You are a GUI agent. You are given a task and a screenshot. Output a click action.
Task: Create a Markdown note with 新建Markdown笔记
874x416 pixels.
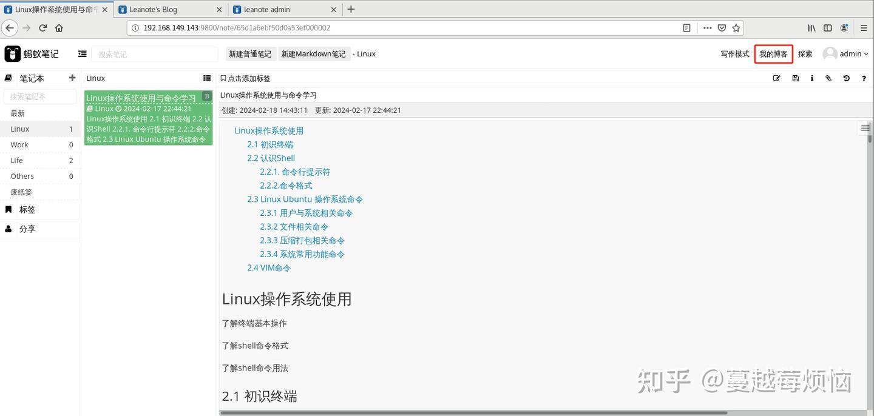(x=314, y=53)
